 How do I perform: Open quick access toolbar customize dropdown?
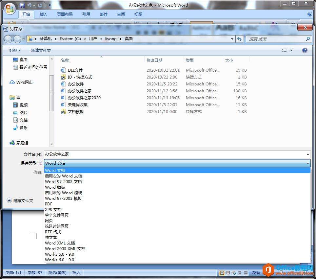coord(49,6)
